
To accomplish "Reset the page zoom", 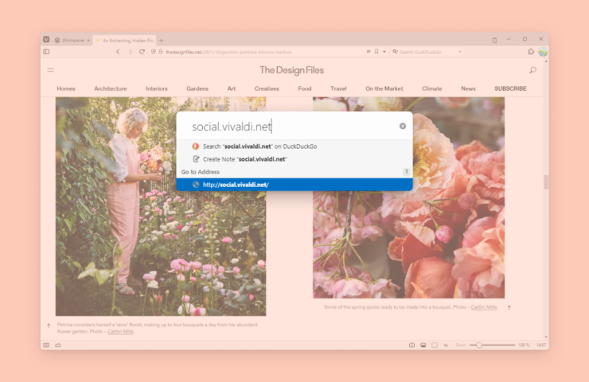I will [461, 345].
